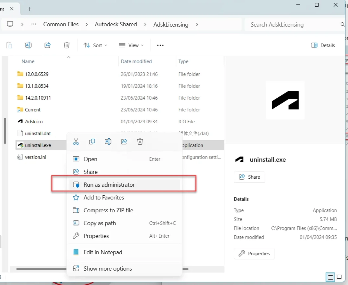
Task: Choose Properties in the context menu
Action: [x=124, y=236]
